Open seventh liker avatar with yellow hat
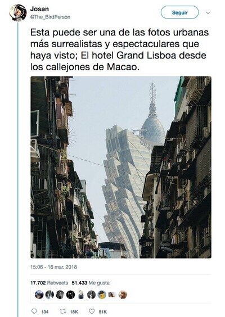This screenshot has width=225, height=317. pyautogui.click(x=102, y=295)
